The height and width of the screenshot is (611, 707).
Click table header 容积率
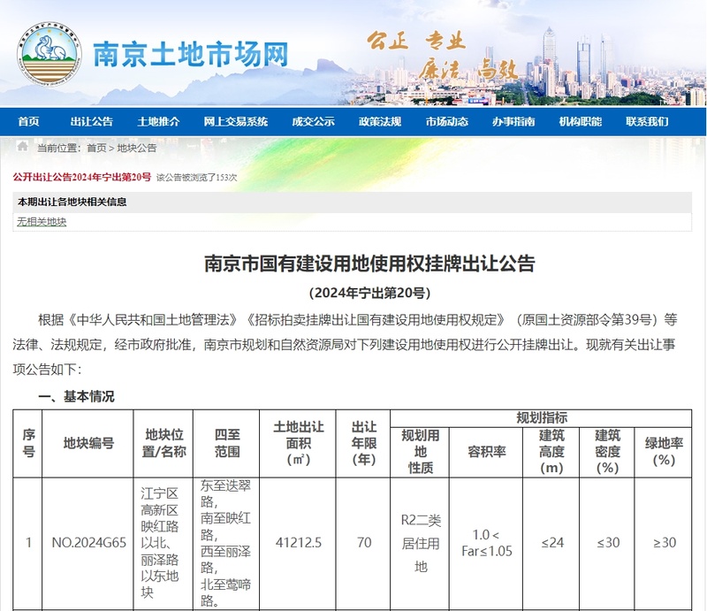point(486,452)
